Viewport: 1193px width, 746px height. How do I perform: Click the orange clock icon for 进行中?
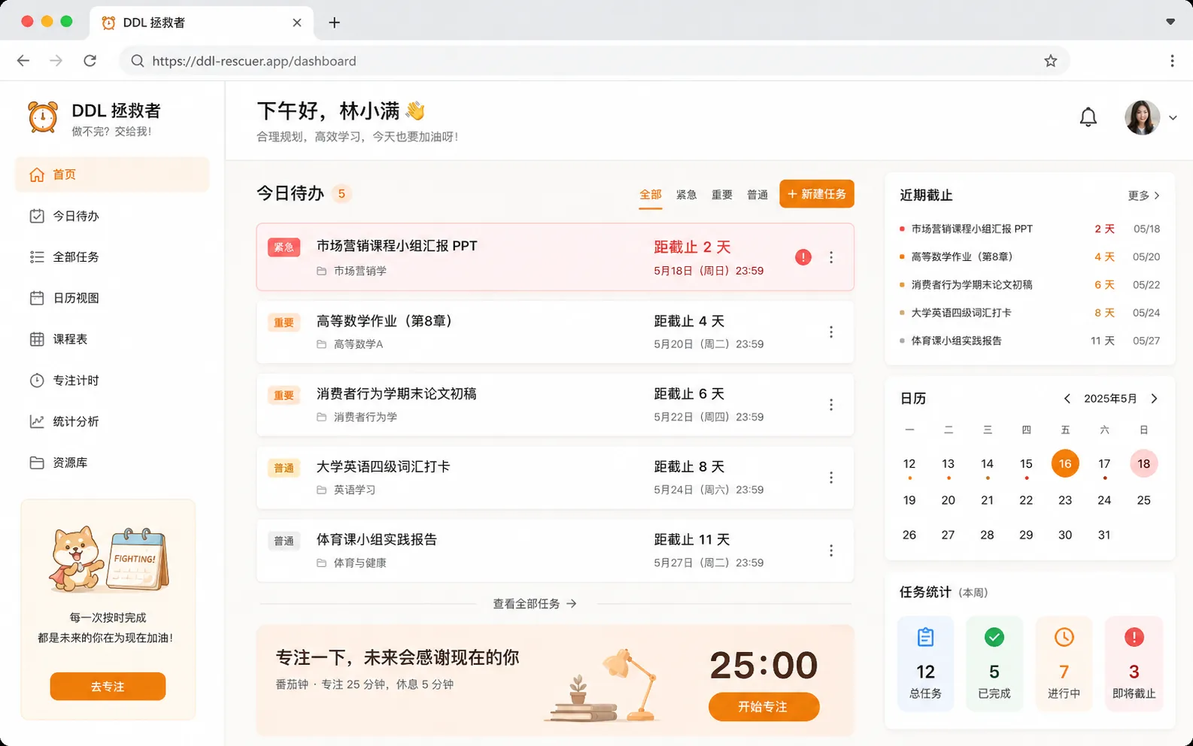(1064, 638)
